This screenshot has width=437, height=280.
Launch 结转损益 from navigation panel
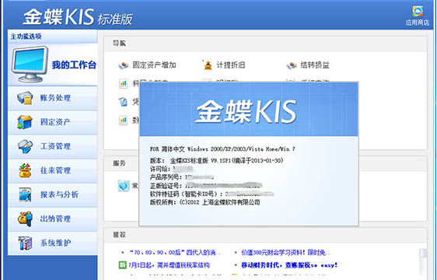pyautogui.click(x=308, y=65)
